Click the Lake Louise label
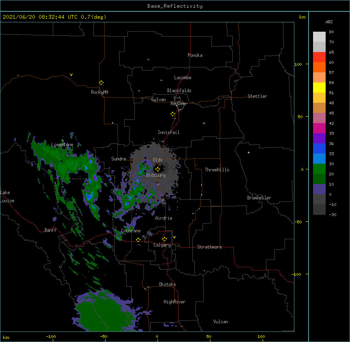350x342 pixels. tap(7, 197)
